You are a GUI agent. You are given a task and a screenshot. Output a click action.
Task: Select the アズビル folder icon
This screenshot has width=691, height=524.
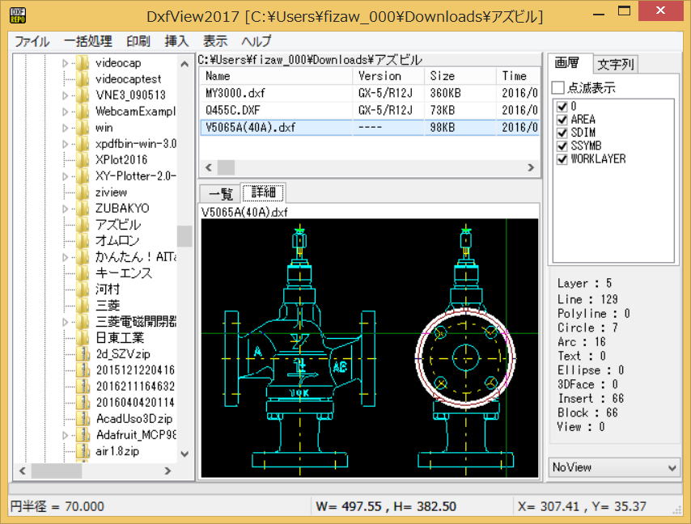pyautogui.click(x=83, y=225)
